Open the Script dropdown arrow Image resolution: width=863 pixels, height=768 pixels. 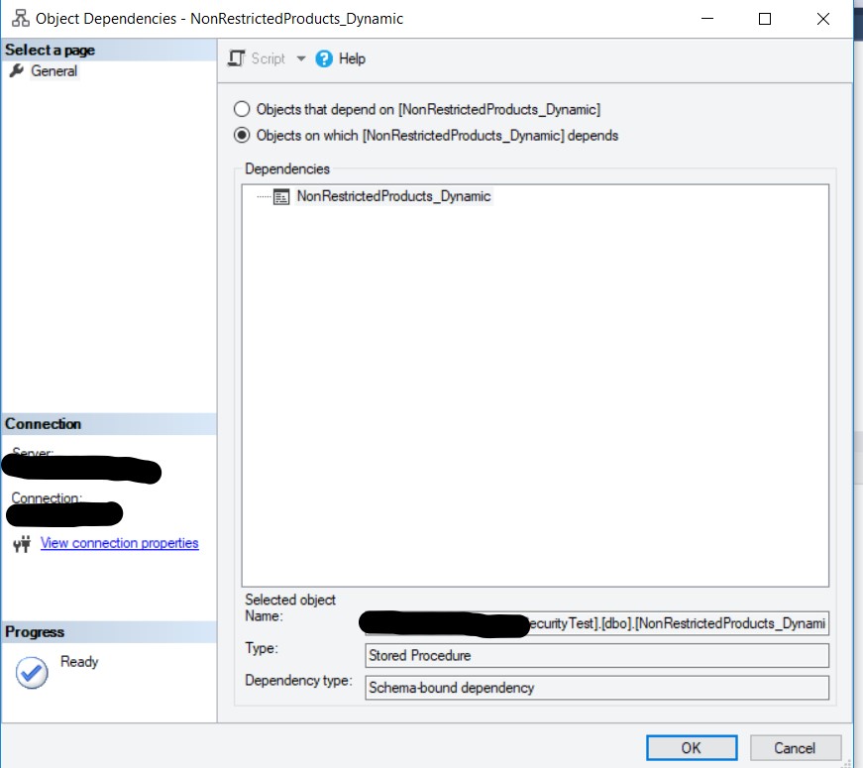(x=301, y=58)
